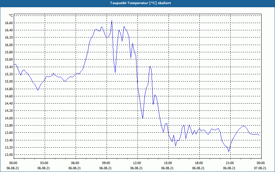This screenshot has width=275, height=172.
Task: Click the 13,40 y-axis value
Action: click(x=9, y=140)
